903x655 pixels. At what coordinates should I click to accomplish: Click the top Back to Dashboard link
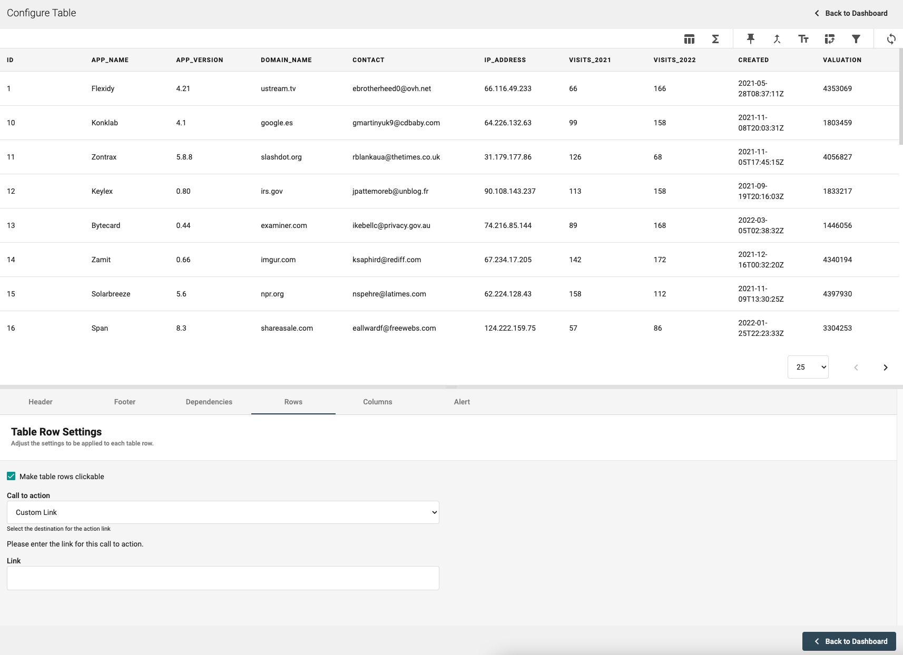(851, 13)
